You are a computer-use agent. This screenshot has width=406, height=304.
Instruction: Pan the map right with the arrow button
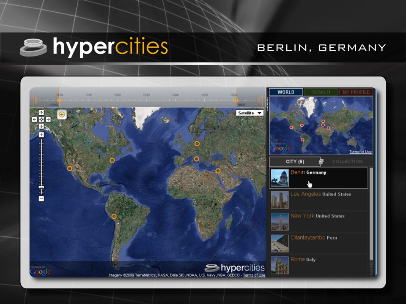tap(48, 119)
